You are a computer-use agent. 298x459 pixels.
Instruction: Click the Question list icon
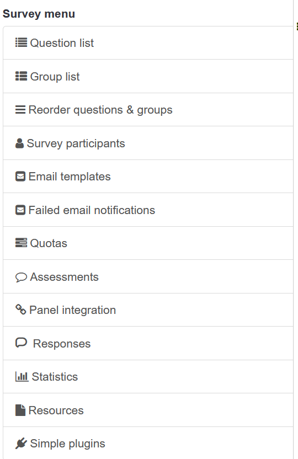pos(21,42)
